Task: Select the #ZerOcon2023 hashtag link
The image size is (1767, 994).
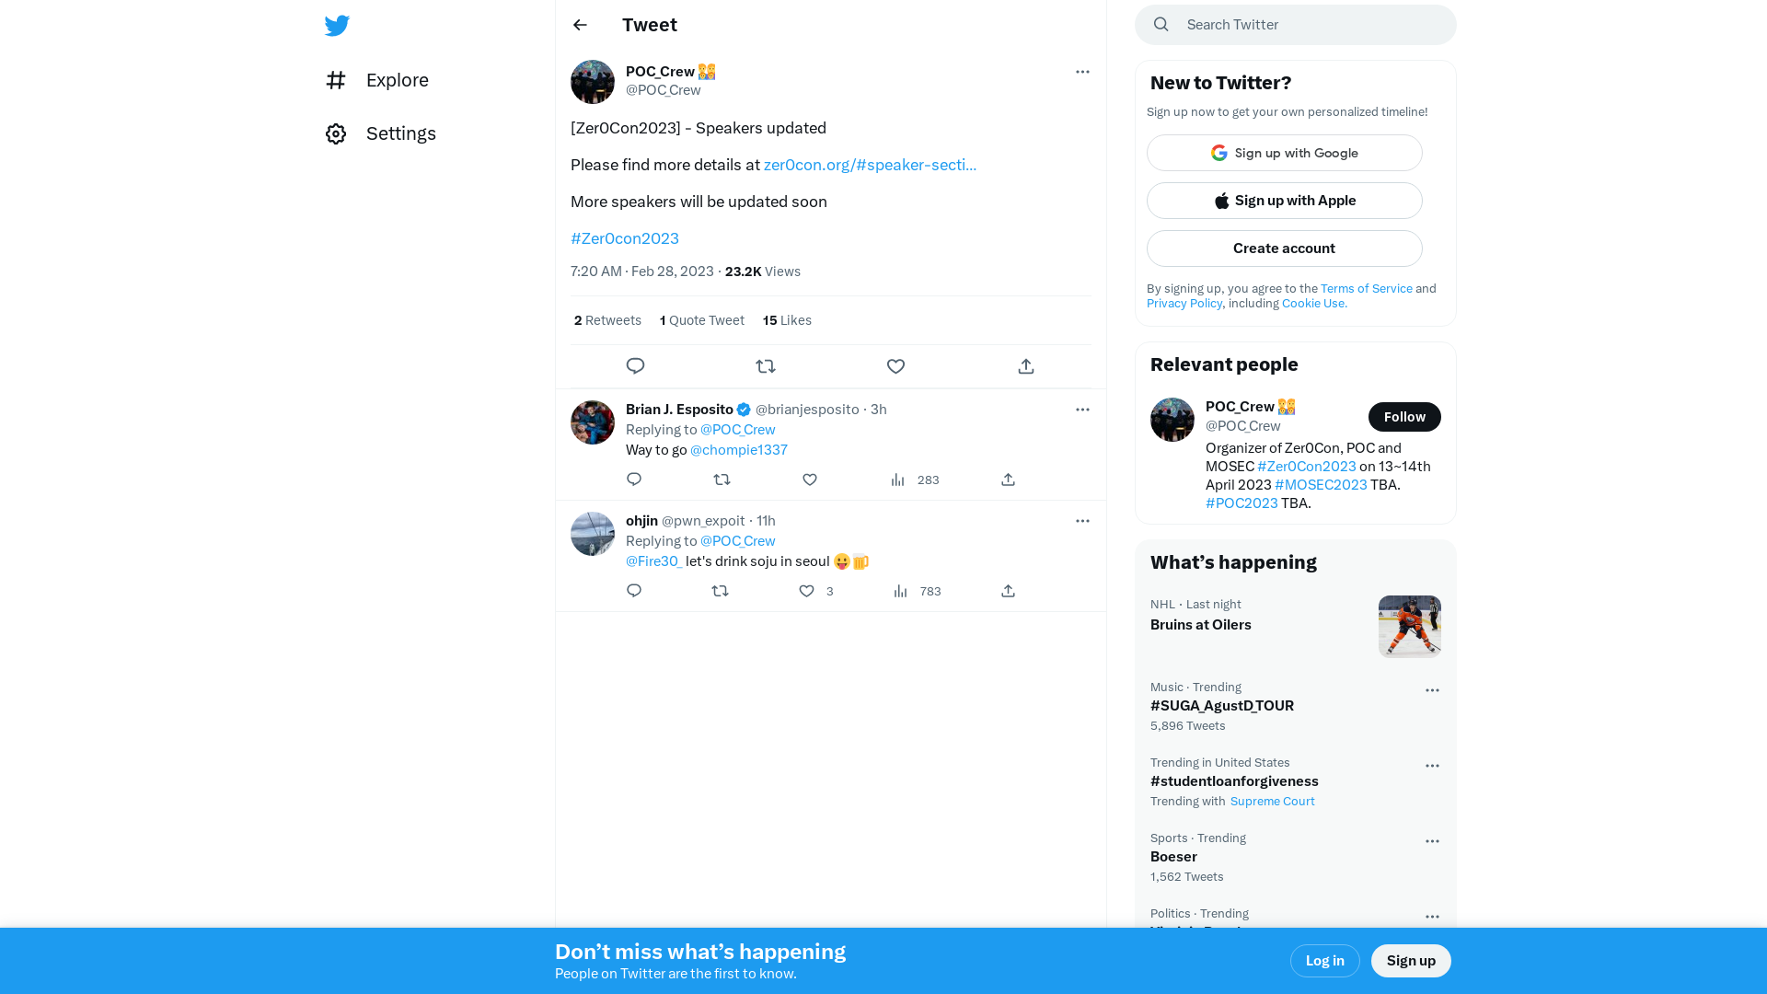Action: point(624,237)
